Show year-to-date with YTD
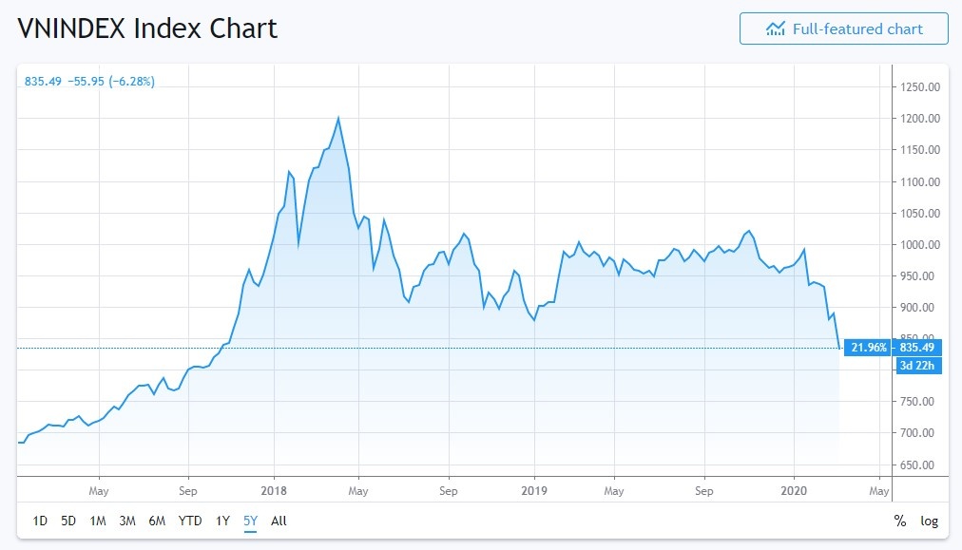Viewport: 962px width, 550px height. [x=190, y=521]
